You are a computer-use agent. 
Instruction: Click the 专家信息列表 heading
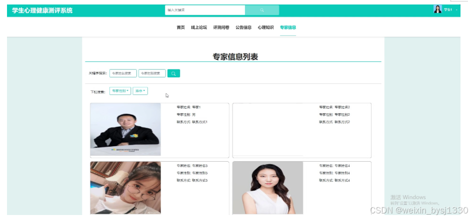tap(235, 57)
